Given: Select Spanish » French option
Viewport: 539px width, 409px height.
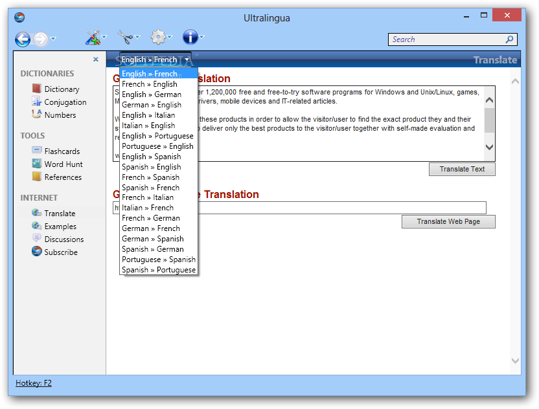Looking at the screenshot, I should 159,188.
